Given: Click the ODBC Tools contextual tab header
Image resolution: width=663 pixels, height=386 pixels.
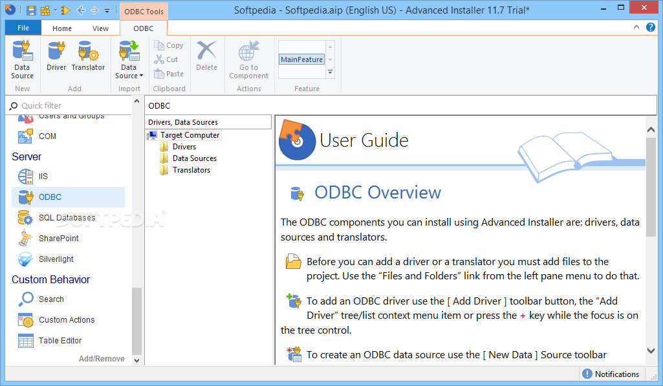Looking at the screenshot, I should pyautogui.click(x=144, y=12).
